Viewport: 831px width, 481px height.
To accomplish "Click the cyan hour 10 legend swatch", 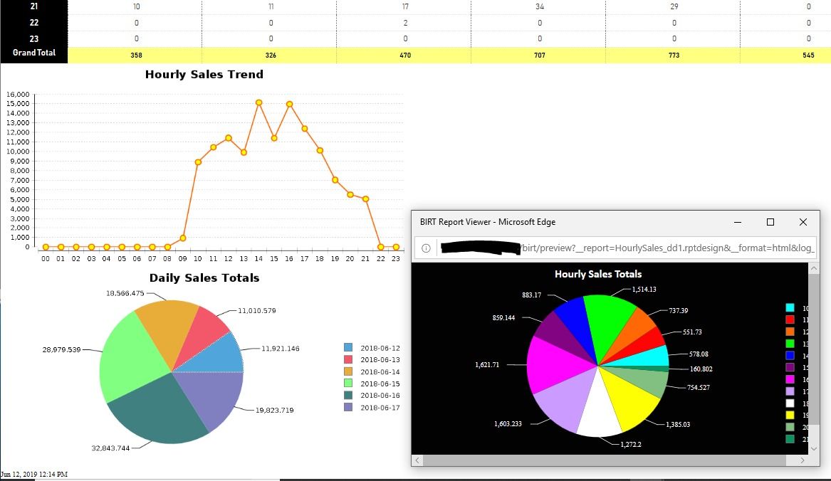I will [790, 308].
